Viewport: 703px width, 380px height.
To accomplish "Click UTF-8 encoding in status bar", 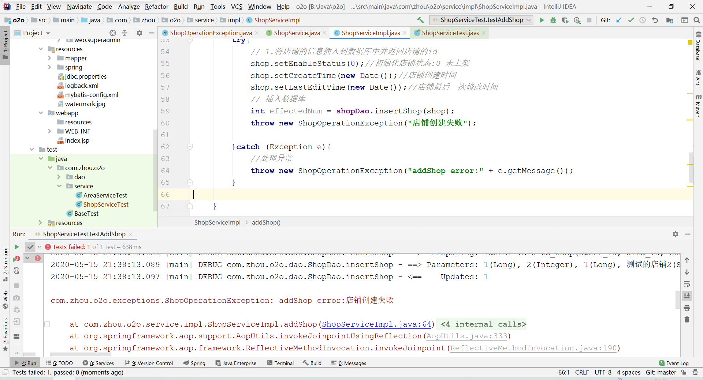I will (603, 372).
